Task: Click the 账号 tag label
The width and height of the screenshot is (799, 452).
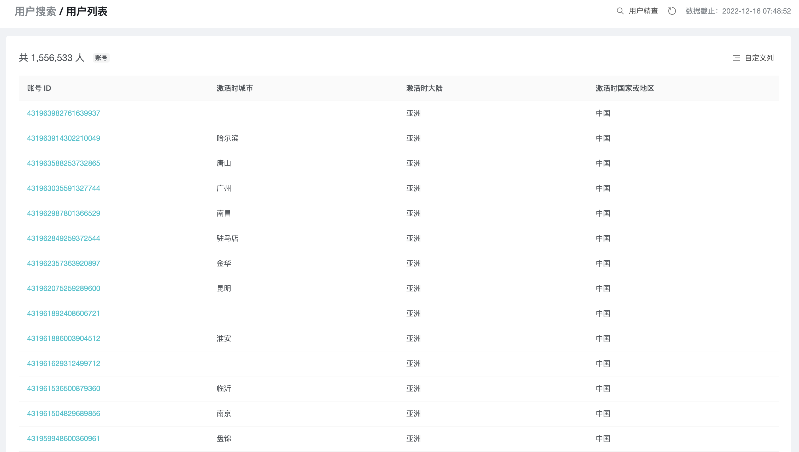Action: 101,58
